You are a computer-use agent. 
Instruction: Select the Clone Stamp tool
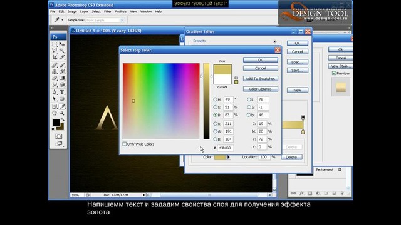click(55, 71)
